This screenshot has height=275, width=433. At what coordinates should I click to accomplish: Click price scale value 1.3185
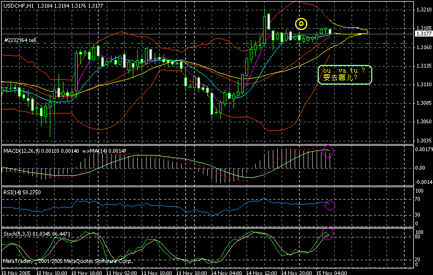pos(424,28)
